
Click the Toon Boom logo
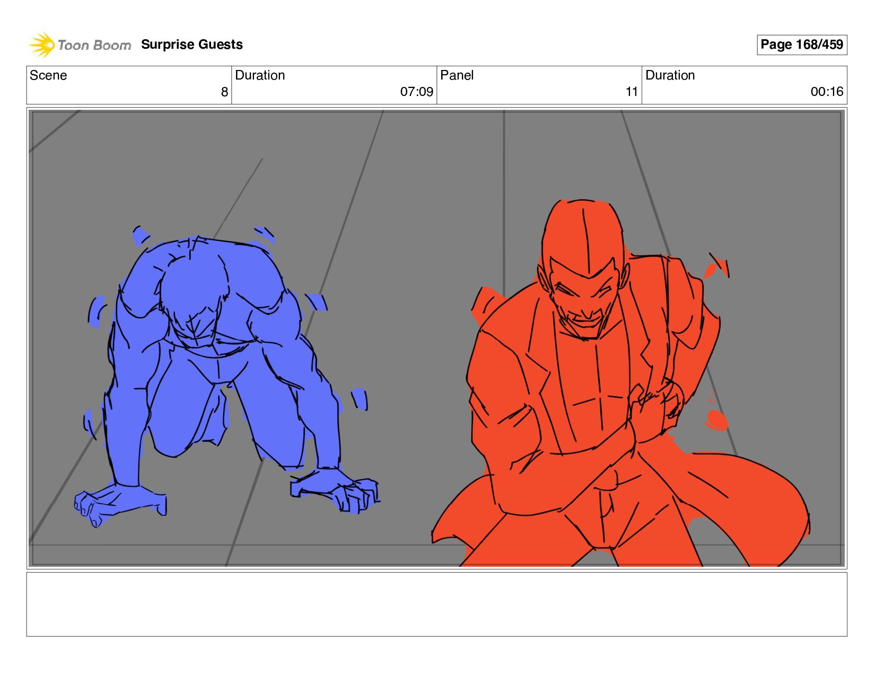pyautogui.click(x=80, y=45)
